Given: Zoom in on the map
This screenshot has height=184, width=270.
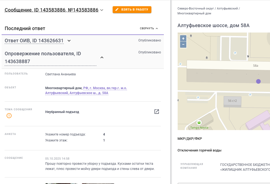Looking at the screenshot, I should tap(183, 38).
